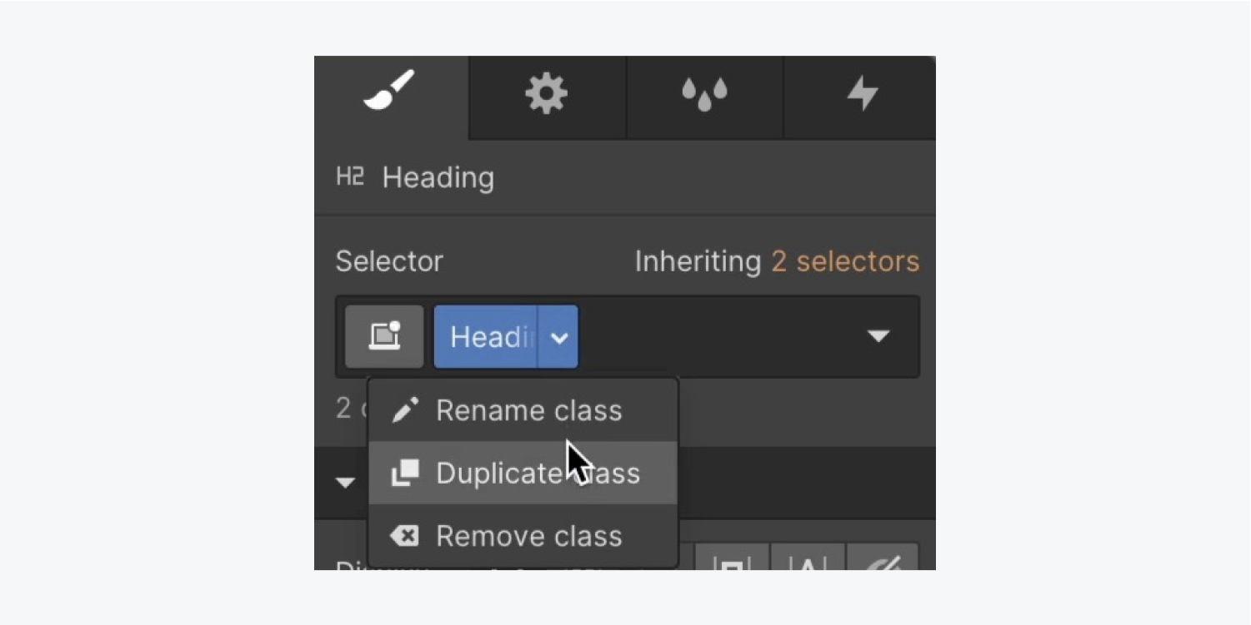This screenshot has width=1251, height=625.
Task: Open the Heading class chevron dropdown
Action: tap(559, 337)
